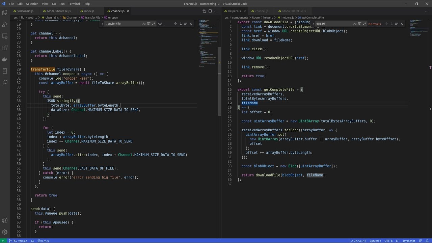
Task: Open the Terminal menu
Action: click(x=74, y=4)
